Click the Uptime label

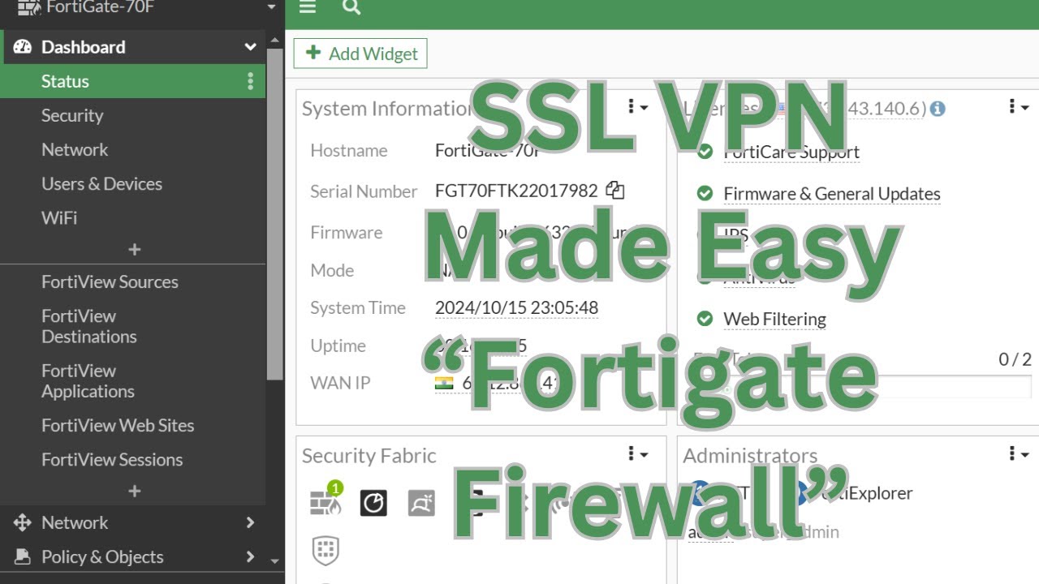point(338,346)
